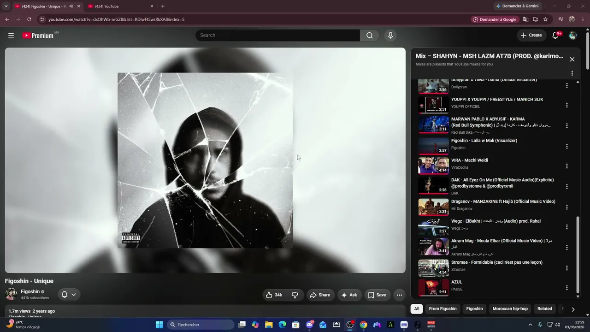Open options for VIRA - Machi Weldi
This screenshot has width=590, height=332.
[567, 166]
